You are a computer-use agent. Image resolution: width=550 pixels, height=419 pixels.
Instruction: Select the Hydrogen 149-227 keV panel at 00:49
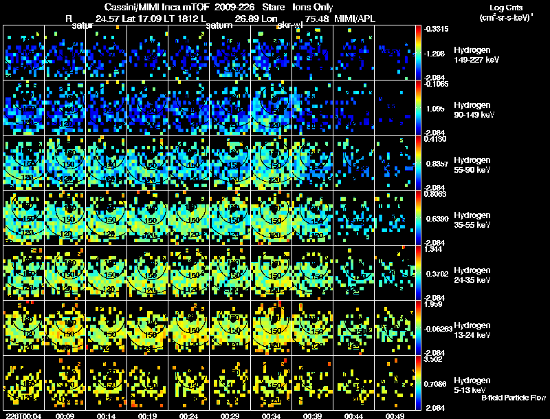coord(395,53)
